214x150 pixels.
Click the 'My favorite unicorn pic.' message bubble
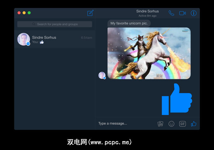[129, 23]
